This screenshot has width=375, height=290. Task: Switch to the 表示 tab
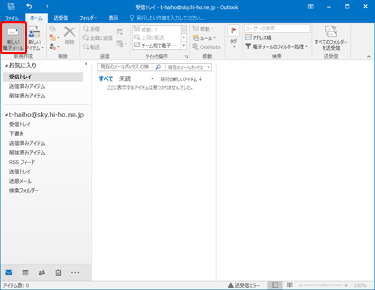click(x=114, y=18)
